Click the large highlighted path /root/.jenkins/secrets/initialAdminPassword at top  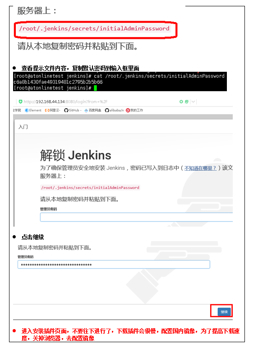[94, 28]
